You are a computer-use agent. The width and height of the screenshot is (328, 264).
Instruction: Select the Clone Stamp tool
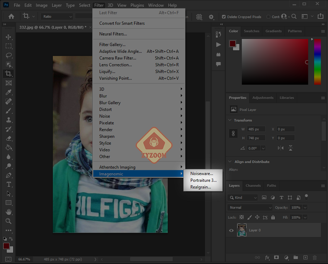tap(8, 120)
